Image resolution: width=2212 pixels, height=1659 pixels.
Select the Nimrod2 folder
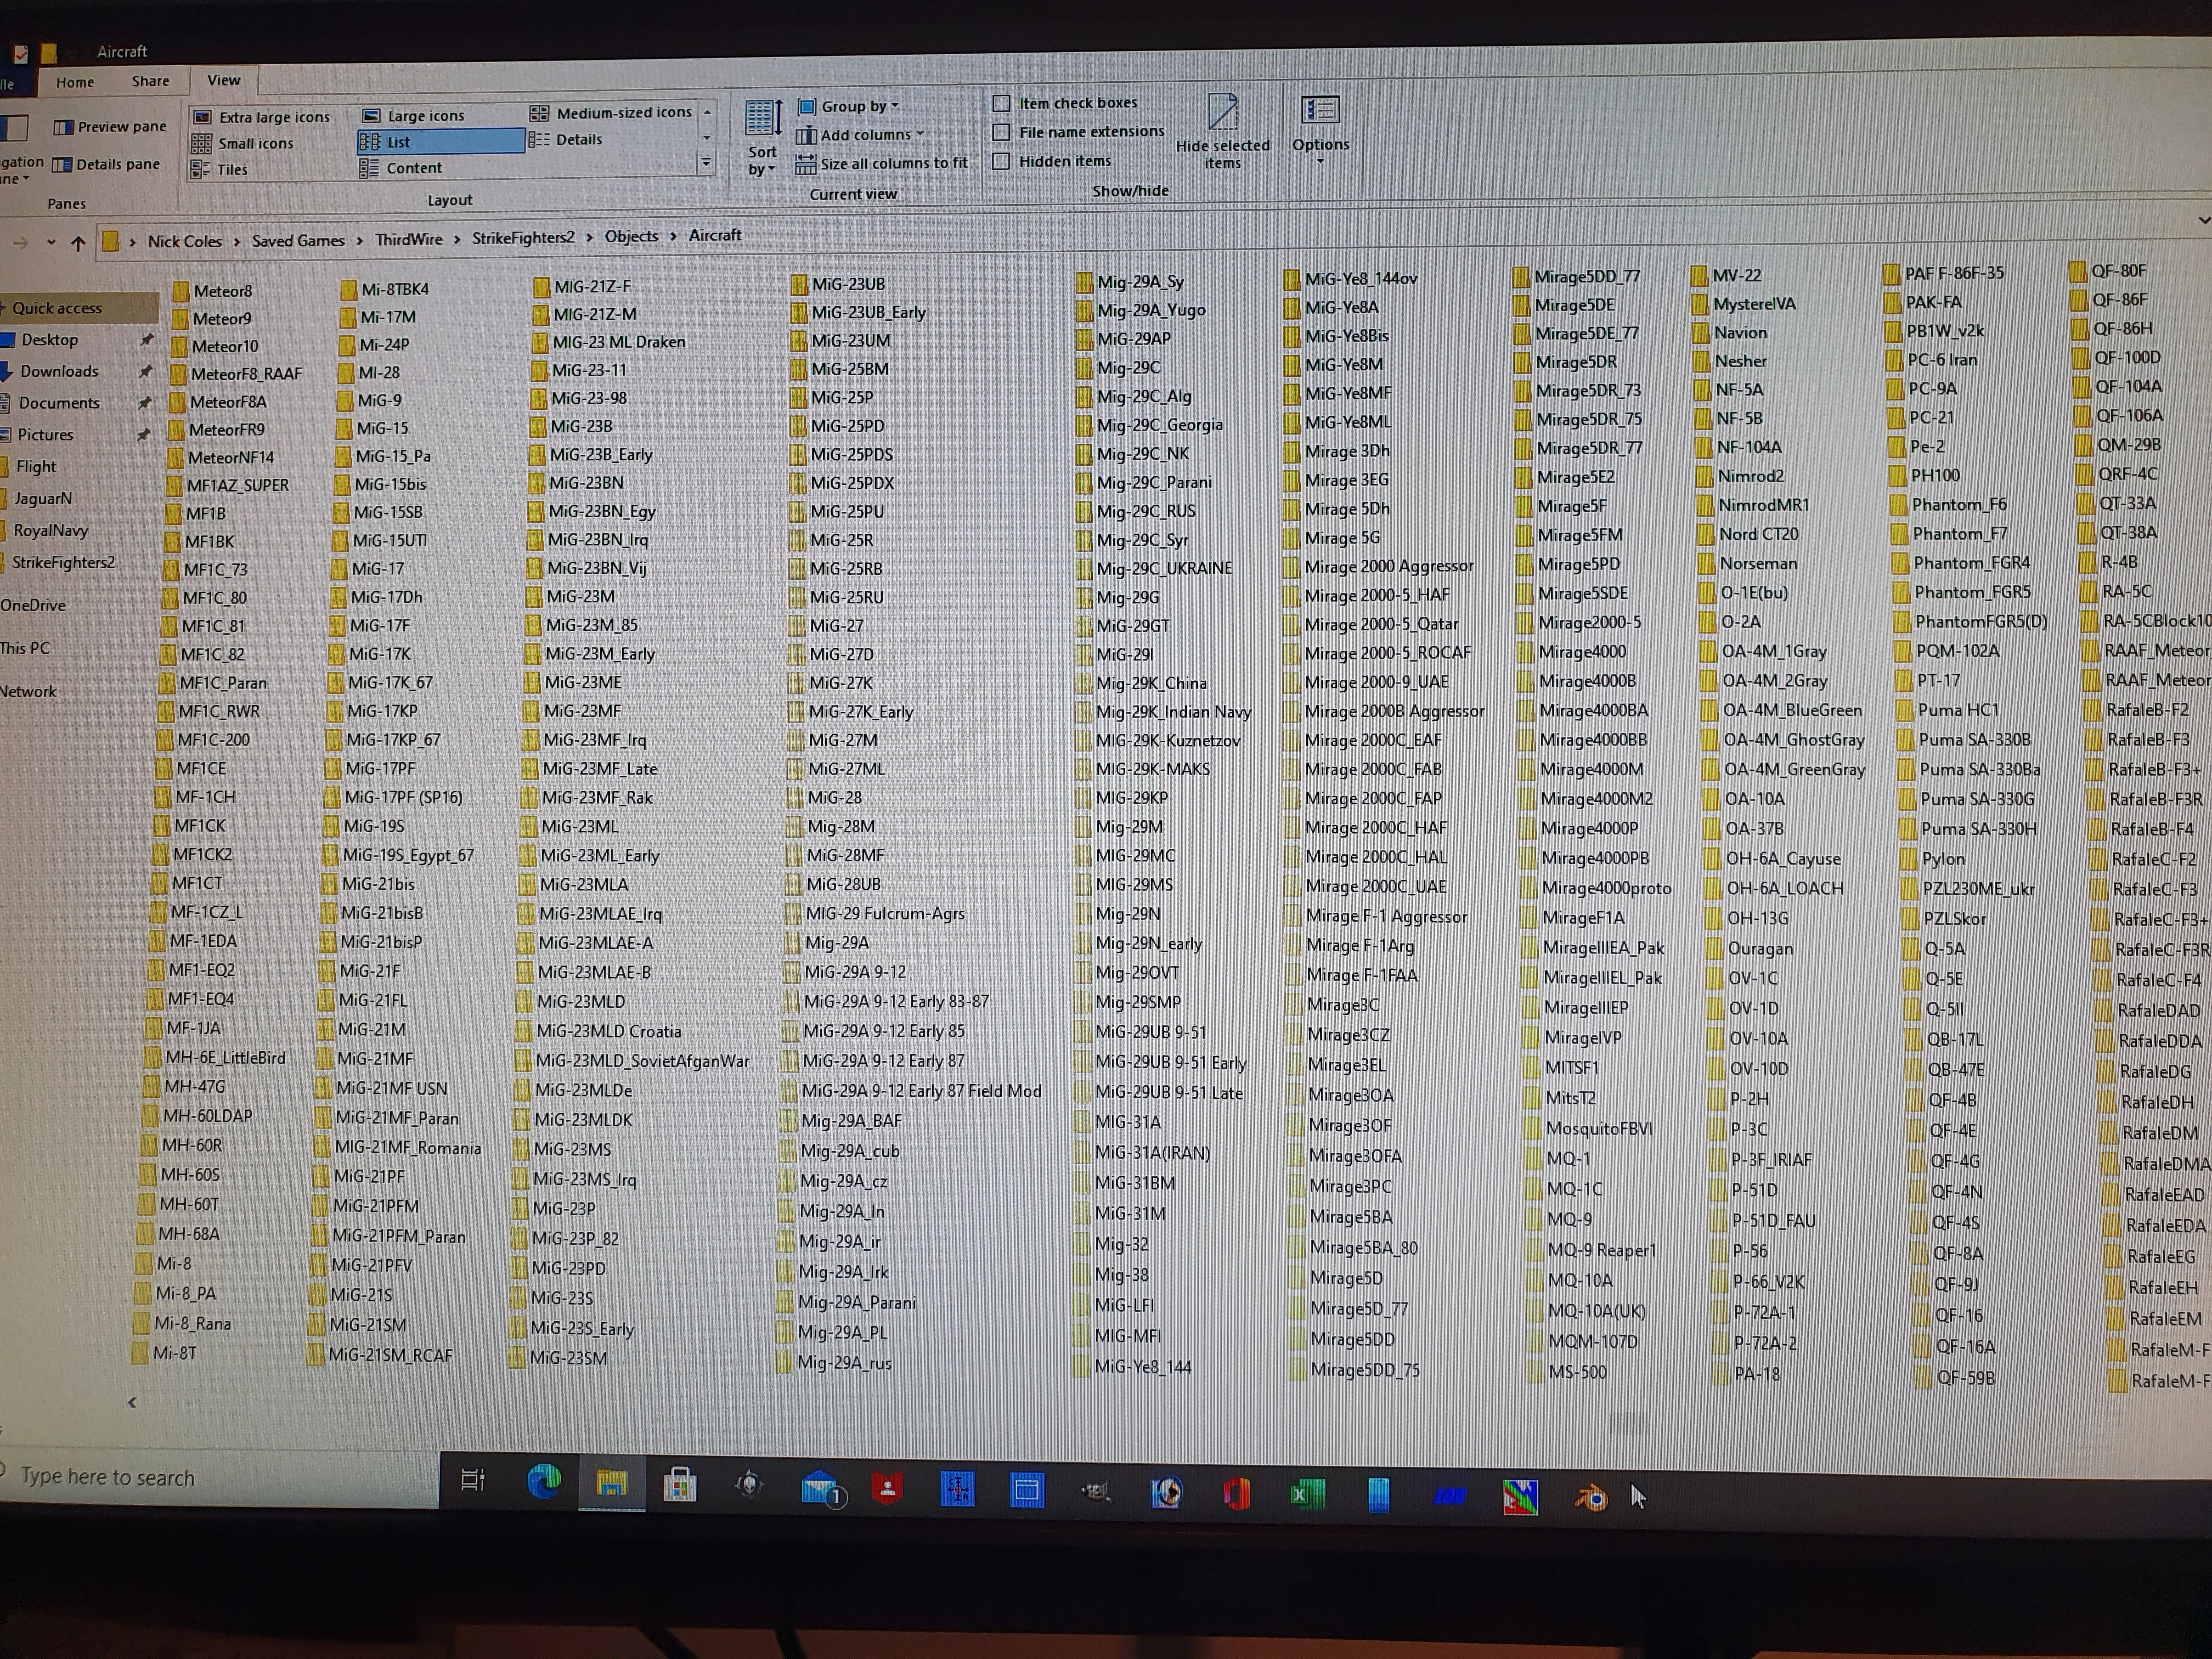tap(1739, 476)
